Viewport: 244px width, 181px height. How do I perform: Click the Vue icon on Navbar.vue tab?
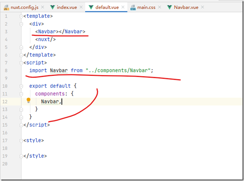[169, 7]
